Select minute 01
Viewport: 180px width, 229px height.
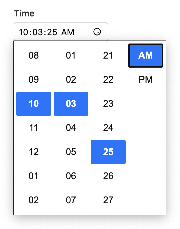pos(71,56)
